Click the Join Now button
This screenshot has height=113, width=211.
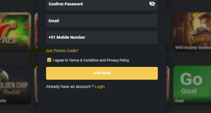click(x=102, y=73)
